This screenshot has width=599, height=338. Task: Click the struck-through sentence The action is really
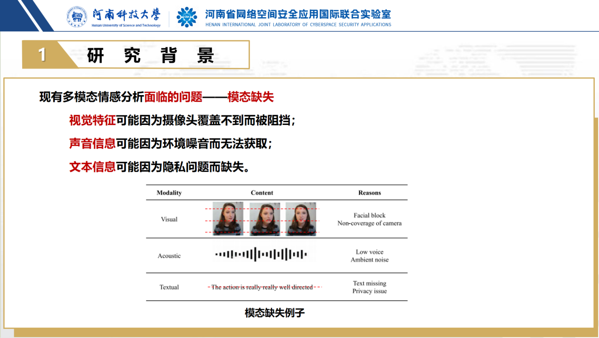pos(262,287)
